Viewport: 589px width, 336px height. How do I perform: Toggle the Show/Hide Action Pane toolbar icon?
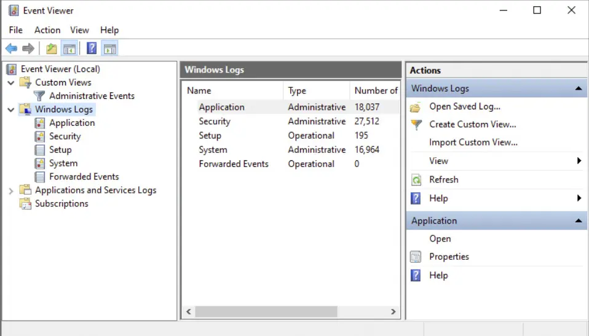tap(109, 49)
